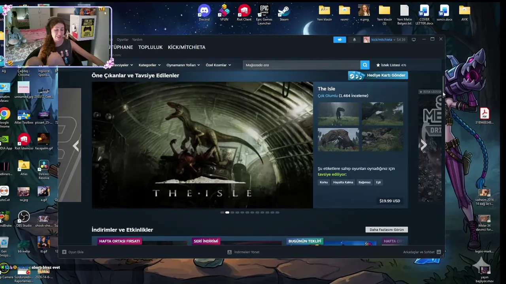Expand the Özel Kısımlar dropdown
This screenshot has width=506, height=284.
[218, 65]
